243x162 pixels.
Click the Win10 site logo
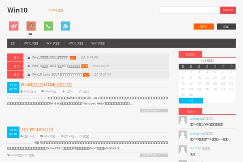point(17,10)
